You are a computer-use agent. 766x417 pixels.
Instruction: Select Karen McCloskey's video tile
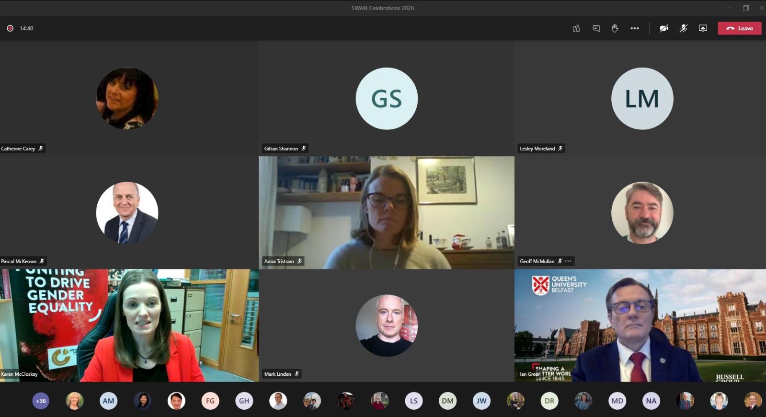129,325
